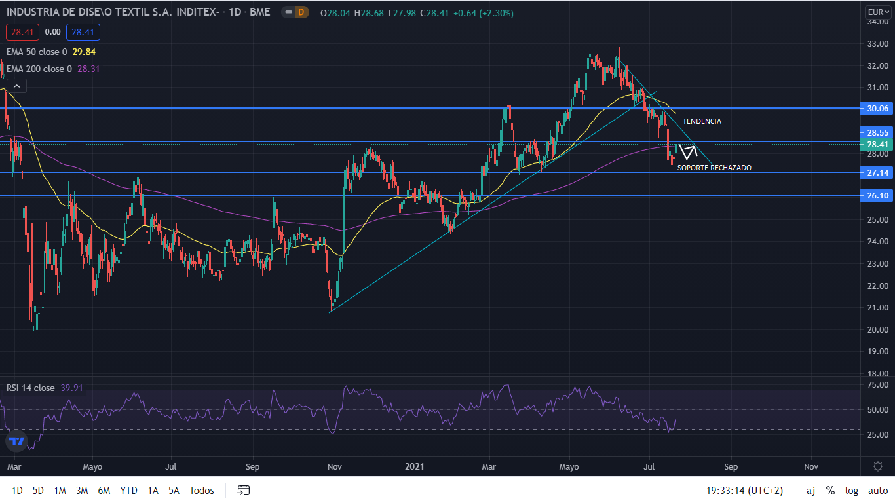895x503 pixels.
Task: Switch to the 6M range tab
Action: (x=104, y=491)
